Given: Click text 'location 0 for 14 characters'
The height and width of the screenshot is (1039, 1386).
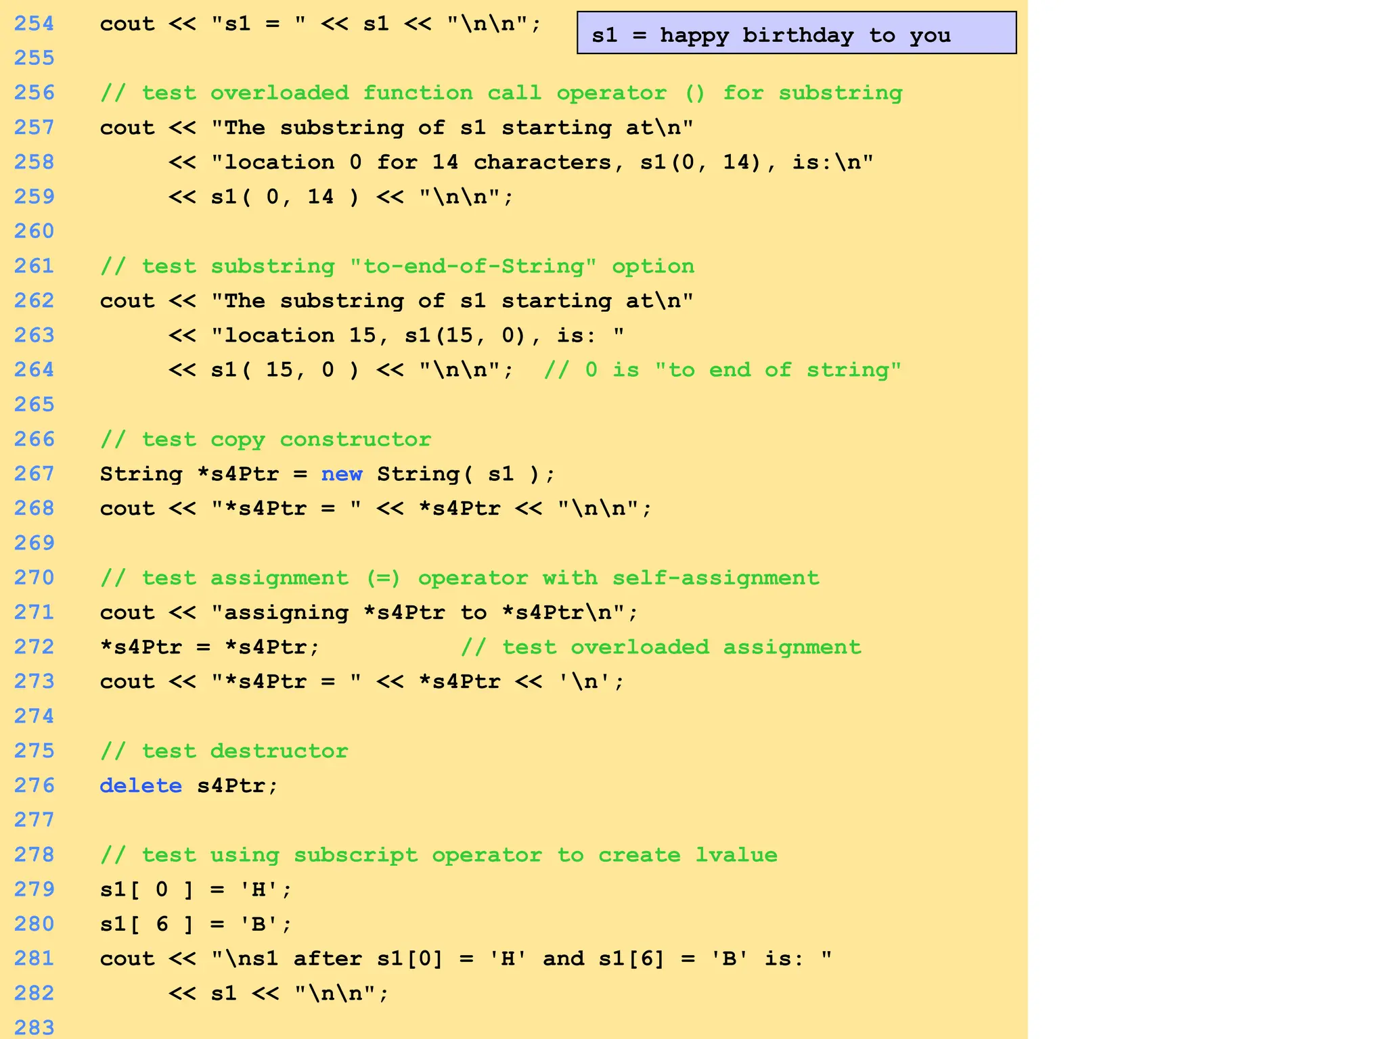Looking at the screenshot, I should pos(418,162).
